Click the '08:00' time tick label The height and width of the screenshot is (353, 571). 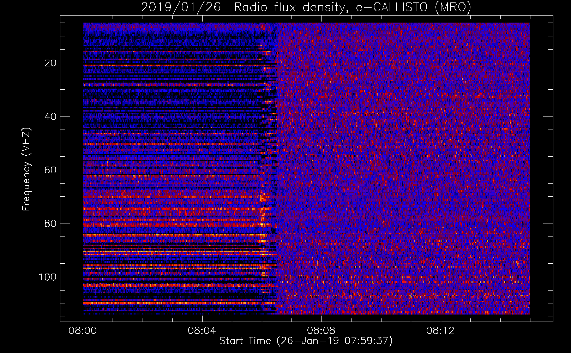83,331
